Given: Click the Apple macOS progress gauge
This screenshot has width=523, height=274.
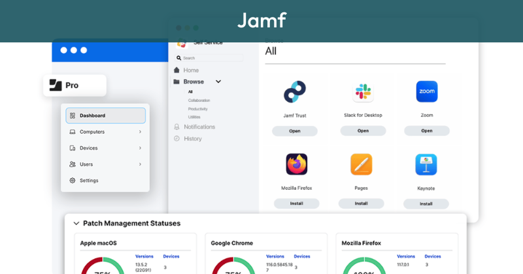Looking at the screenshot, I should point(103,266).
